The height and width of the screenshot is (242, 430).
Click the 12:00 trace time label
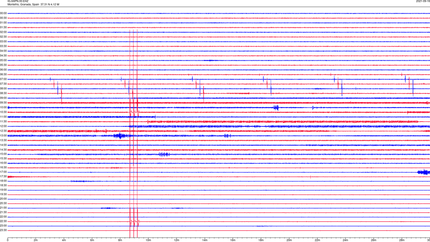coord(3,126)
